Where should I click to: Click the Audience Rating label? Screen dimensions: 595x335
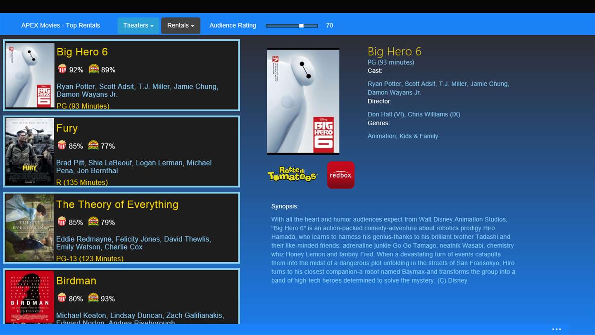[233, 25]
